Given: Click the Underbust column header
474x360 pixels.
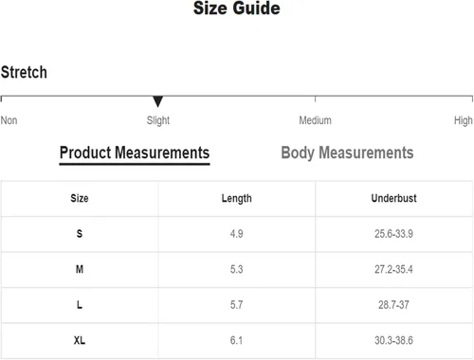Looking at the screenshot, I should [x=393, y=198].
